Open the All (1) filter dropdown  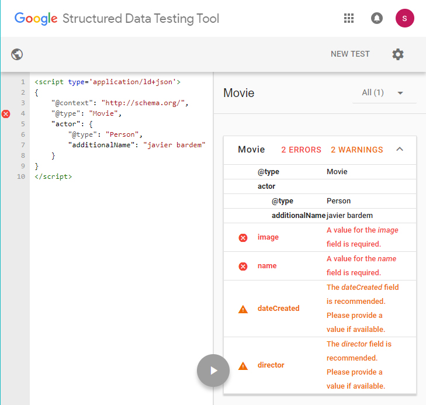click(383, 92)
